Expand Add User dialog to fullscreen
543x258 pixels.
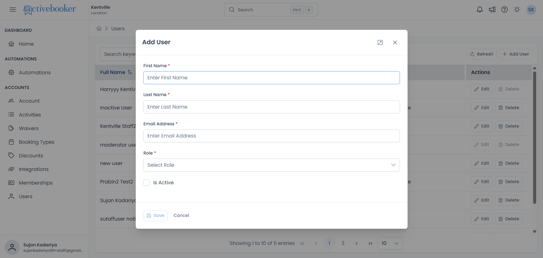coord(380,43)
